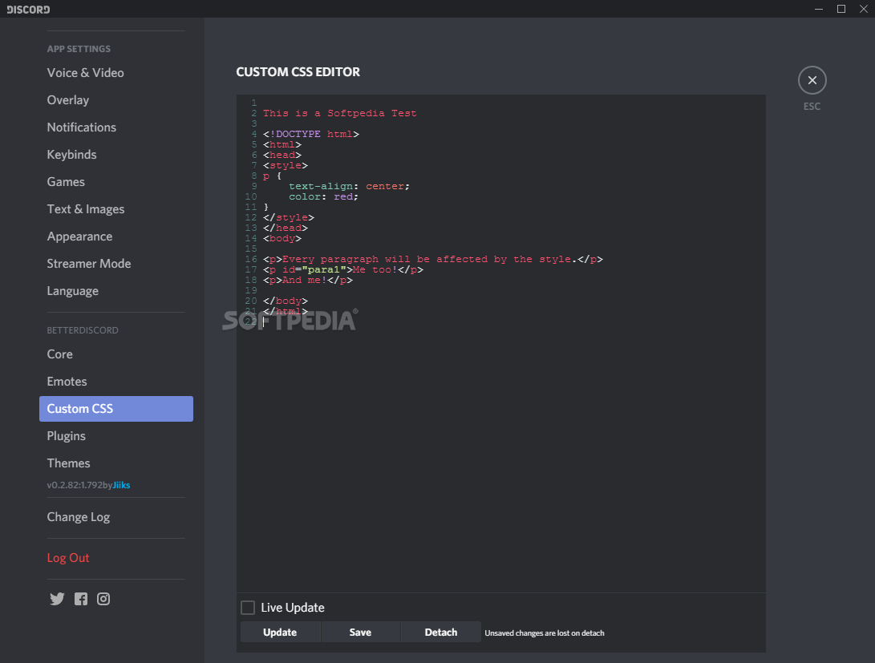Select the Custom CSS sidebar item
Image resolution: width=875 pixels, height=663 pixels.
coord(116,409)
